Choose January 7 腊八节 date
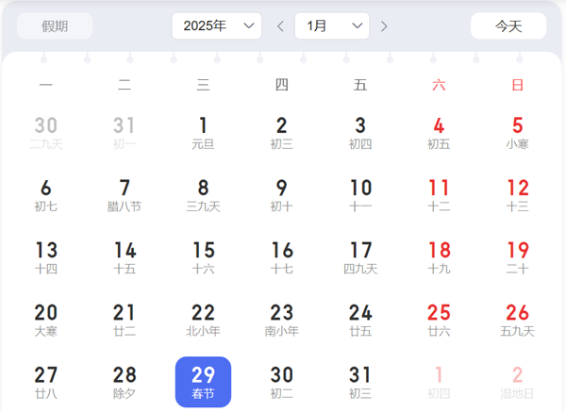 pos(125,195)
